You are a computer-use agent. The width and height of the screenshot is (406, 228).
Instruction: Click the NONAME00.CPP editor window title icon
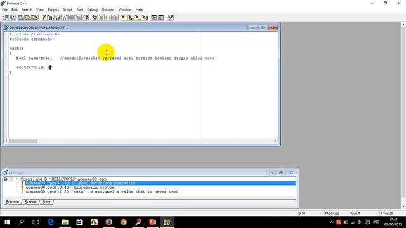pos(6,27)
